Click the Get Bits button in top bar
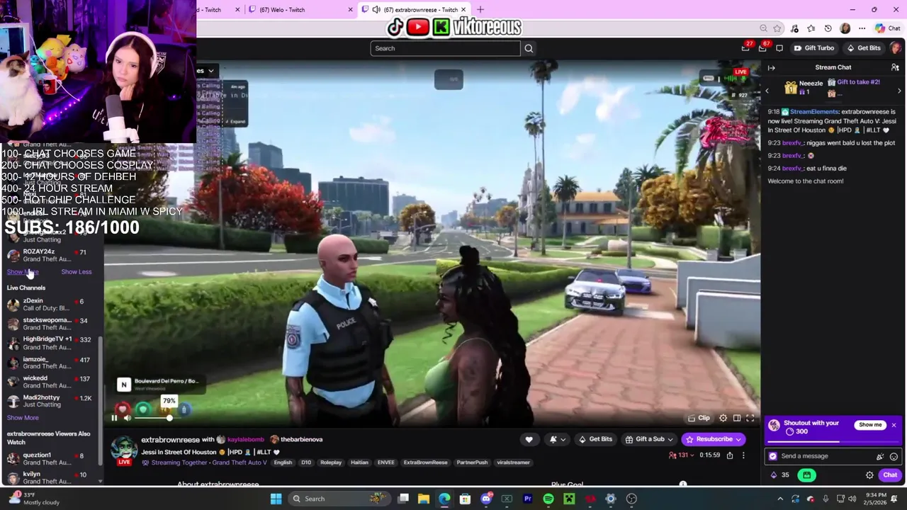907x510 pixels. click(x=864, y=48)
